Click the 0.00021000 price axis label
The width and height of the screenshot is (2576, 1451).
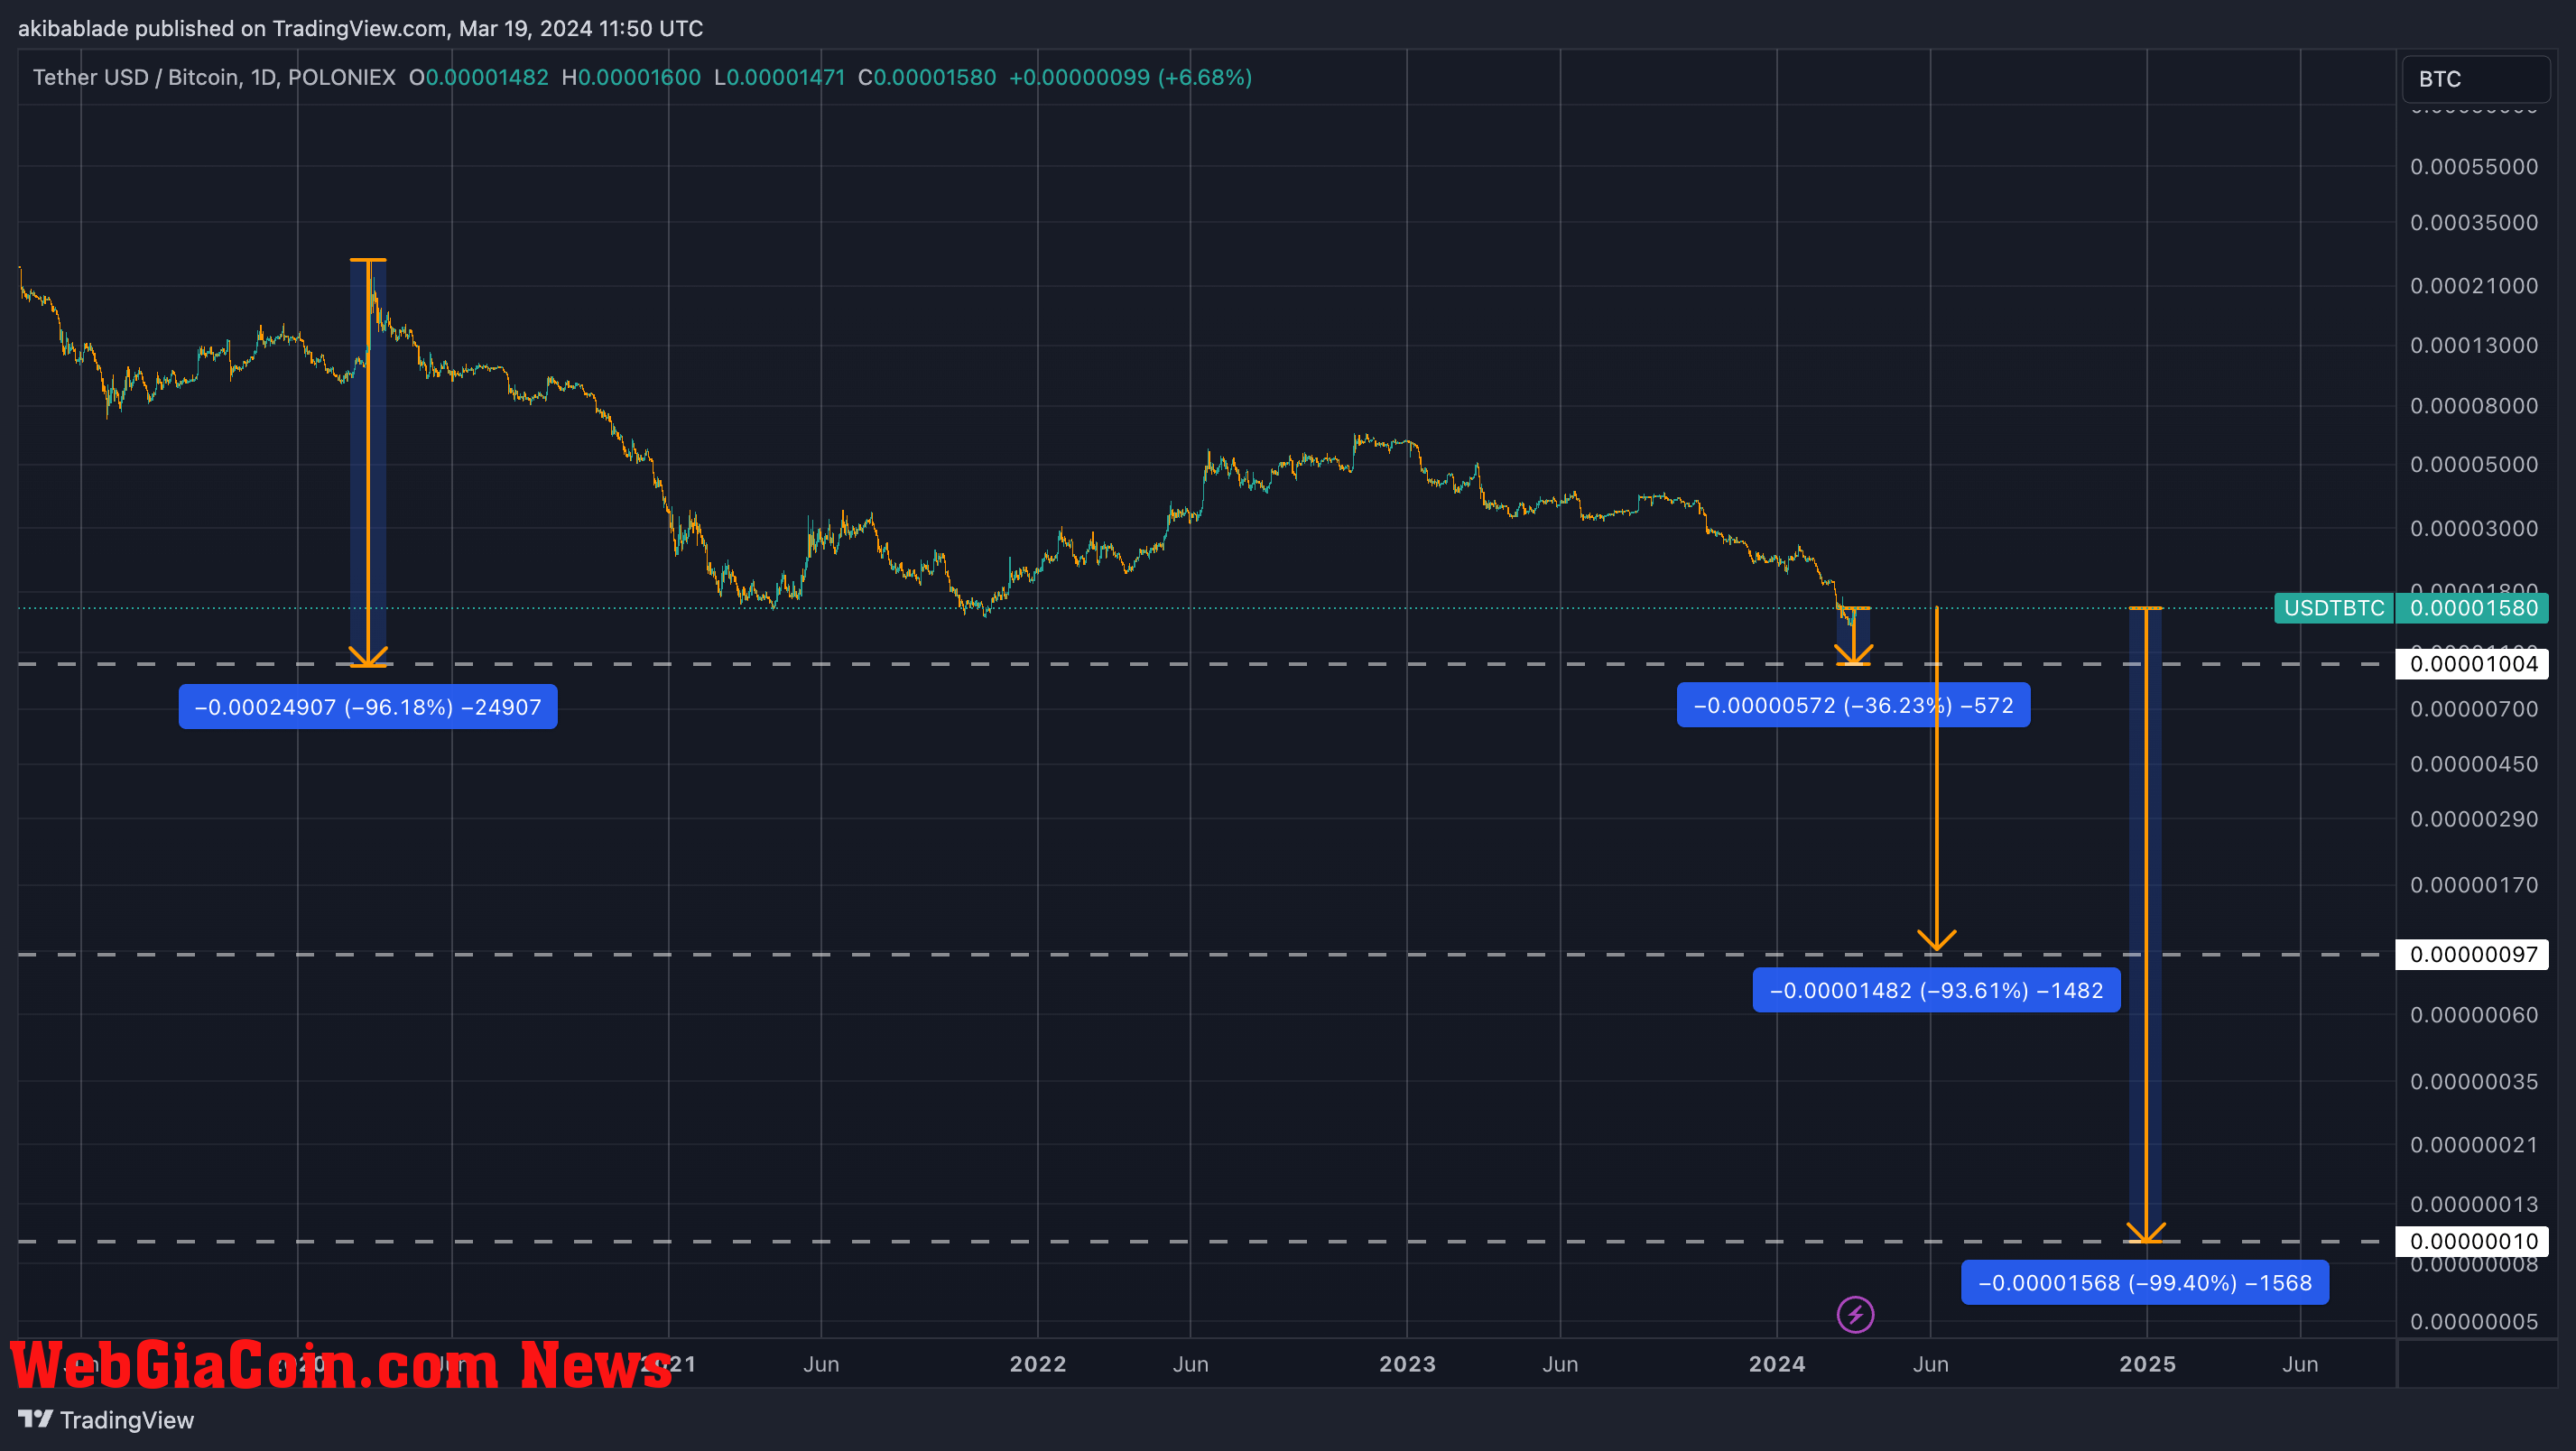pyautogui.click(x=2474, y=286)
